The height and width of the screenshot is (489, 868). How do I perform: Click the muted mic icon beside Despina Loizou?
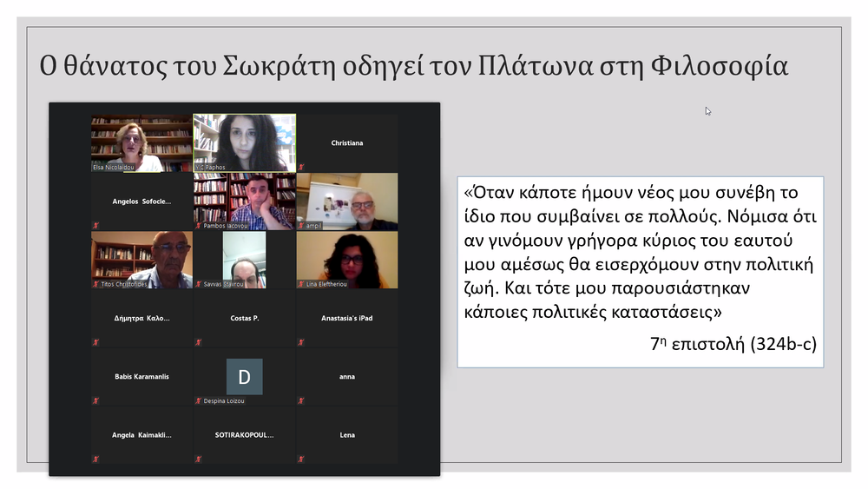click(198, 400)
